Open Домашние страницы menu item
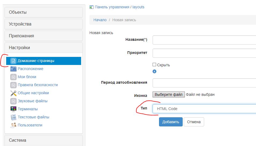The width and height of the screenshot is (256, 146). coord(44,61)
